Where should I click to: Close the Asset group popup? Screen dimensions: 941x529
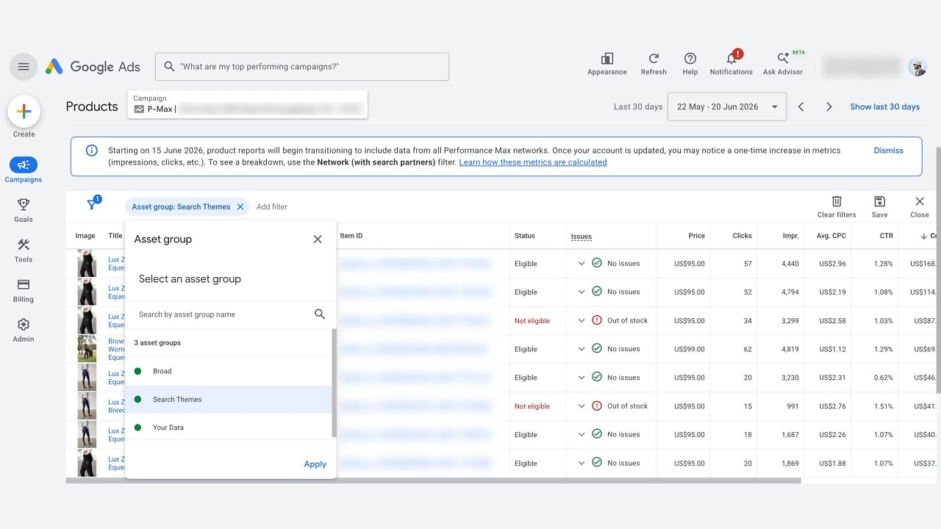click(x=318, y=240)
